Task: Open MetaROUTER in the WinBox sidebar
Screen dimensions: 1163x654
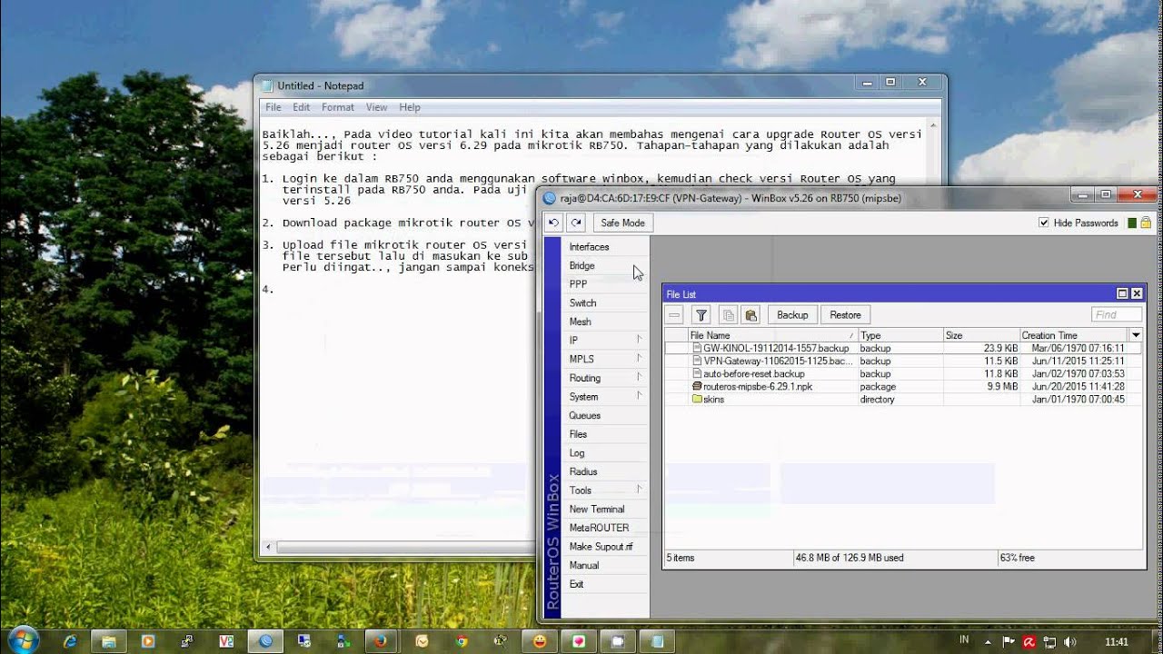Action: coord(604,528)
